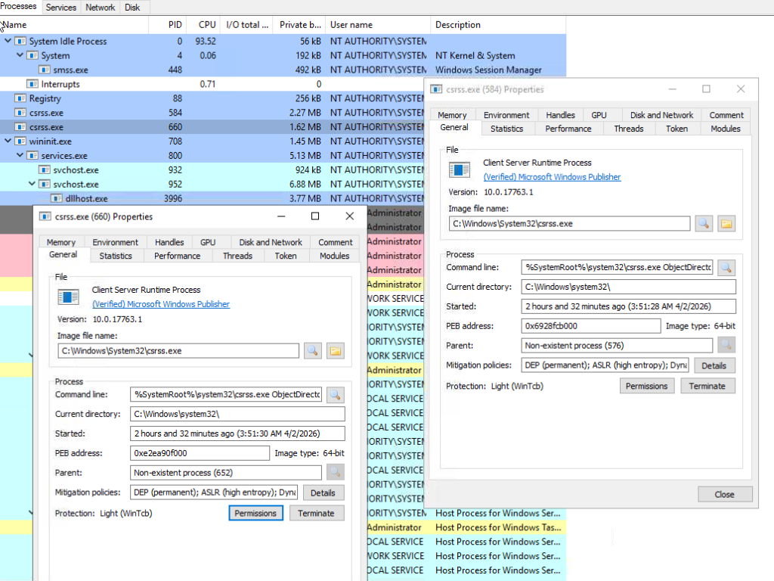
Task: Click the dllhost.exe process icon in the list
Action: click(57, 199)
